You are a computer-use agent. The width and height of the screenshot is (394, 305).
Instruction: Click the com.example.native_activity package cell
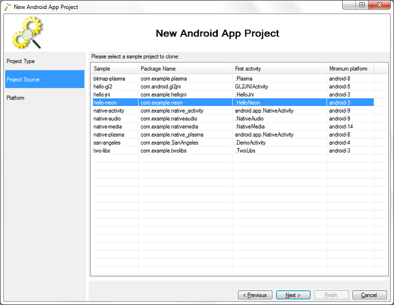point(172,111)
